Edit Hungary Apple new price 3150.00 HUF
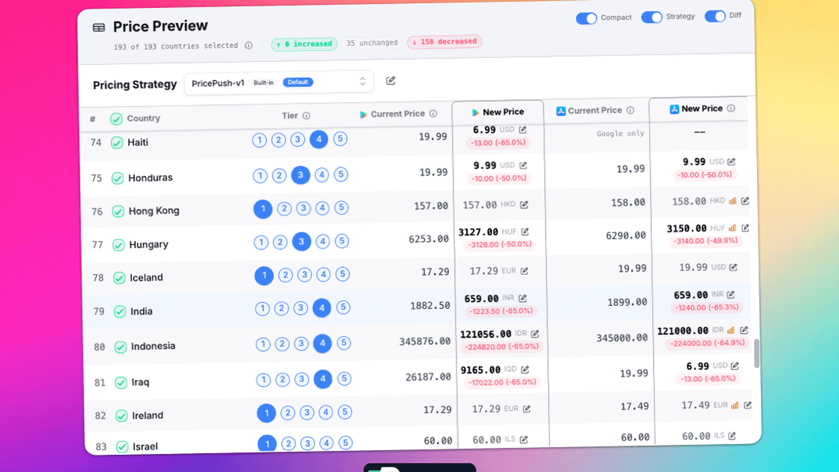Screen dimensions: 839x472 pos(745,228)
